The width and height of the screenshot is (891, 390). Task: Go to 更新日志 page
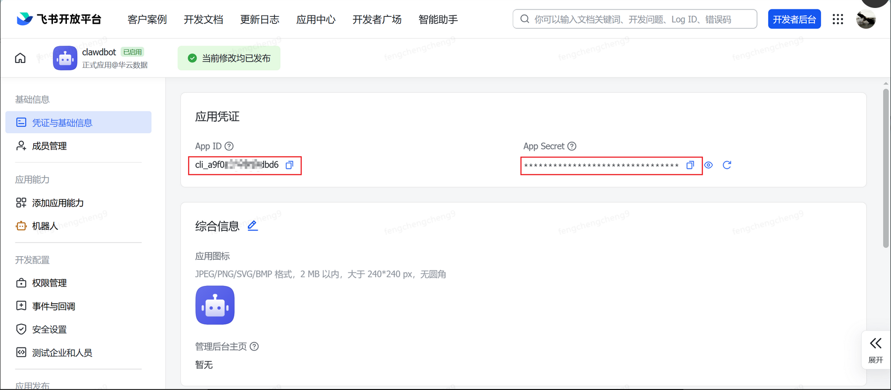point(260,19)
